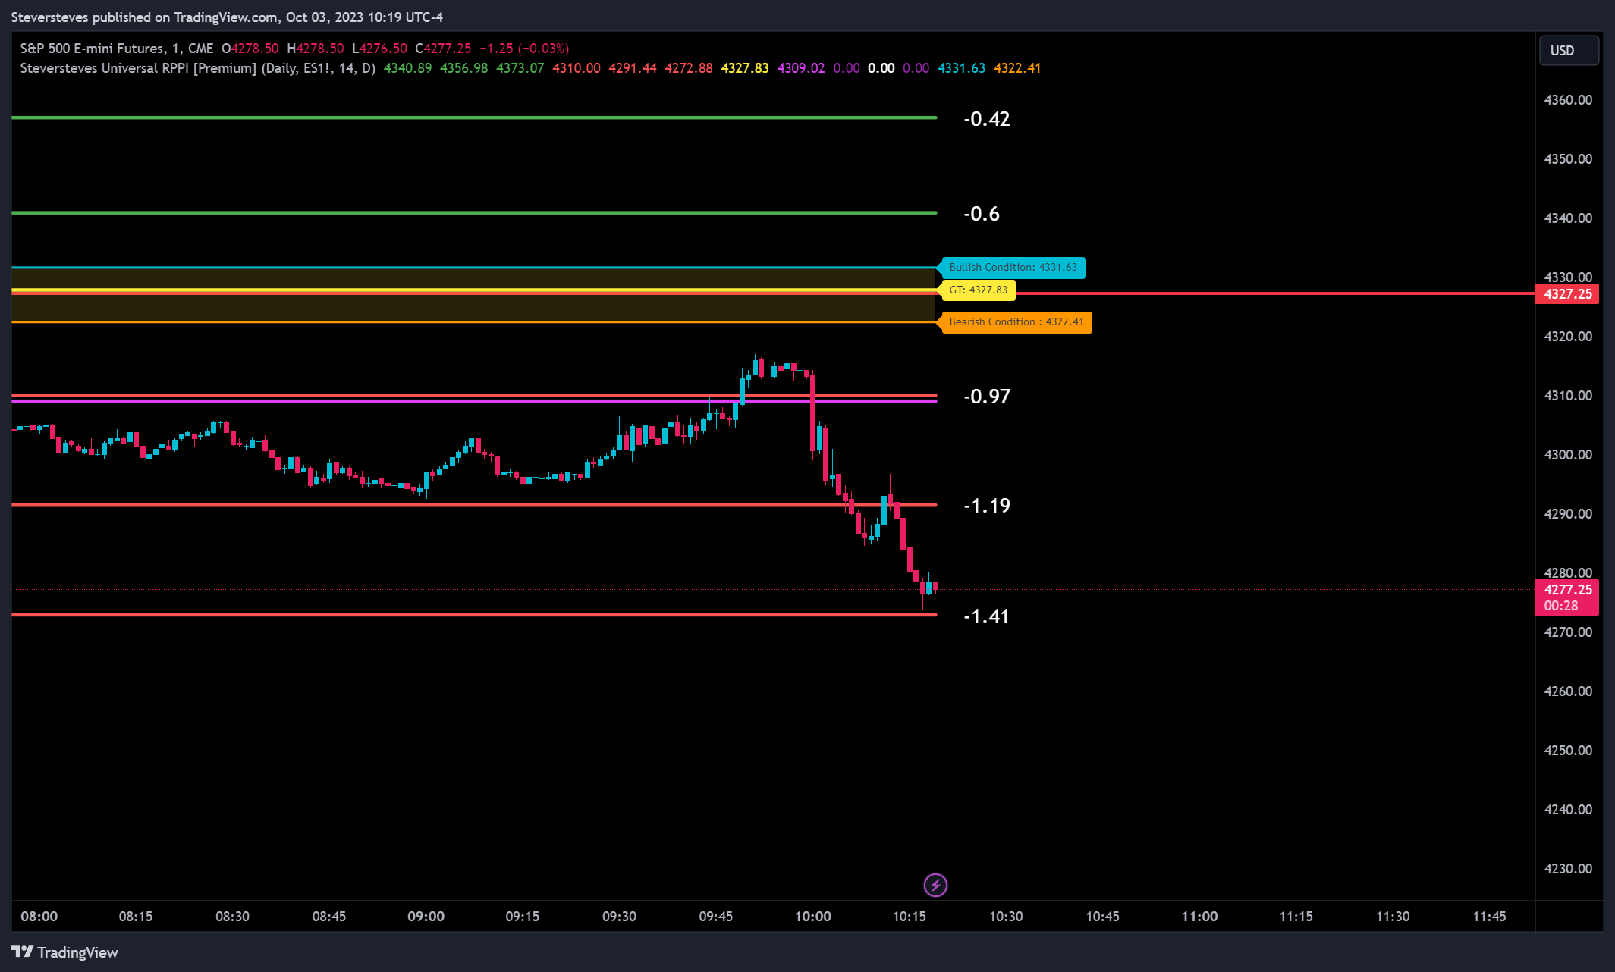This screenshot has width=1615, height=972.
Task: Click the GT: 4327.83 yellow label
Action: [977, 290]
